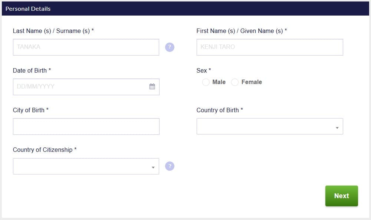Focus the Last Name input with TANAKA placeholder
This screenshot has height=220, width=371.
[x=86, y=47]
